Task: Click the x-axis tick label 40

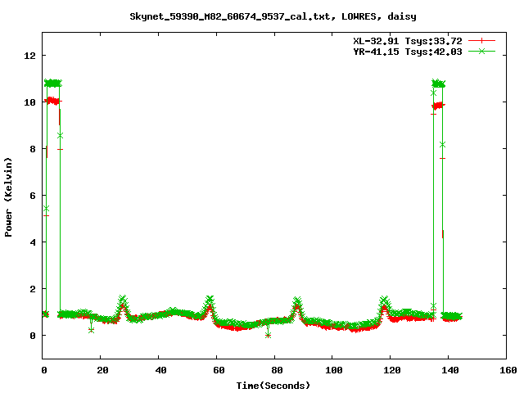Action: pyautogui.click(x=160, y=370)
